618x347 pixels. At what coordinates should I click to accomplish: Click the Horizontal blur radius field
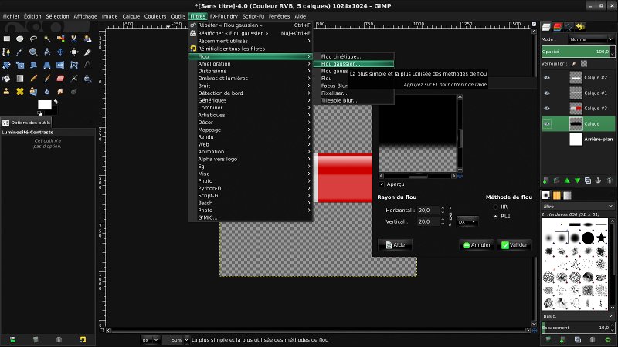(x=428, y=210)
